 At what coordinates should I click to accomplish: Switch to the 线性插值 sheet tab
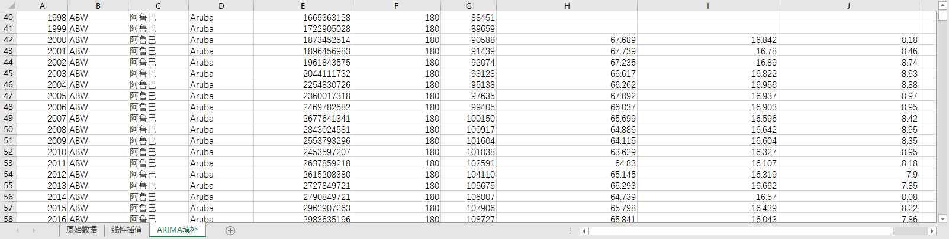[127, 230]
